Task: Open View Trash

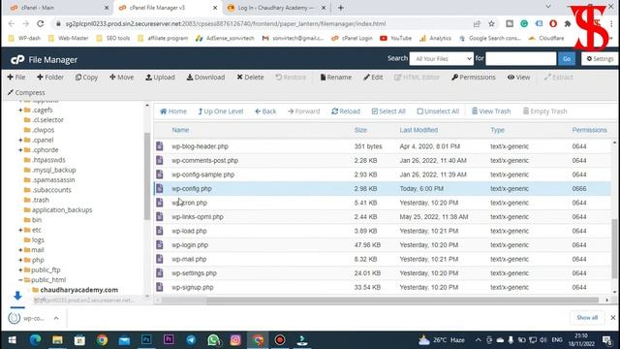Action: pyautogui.click(x=491, y=111)
